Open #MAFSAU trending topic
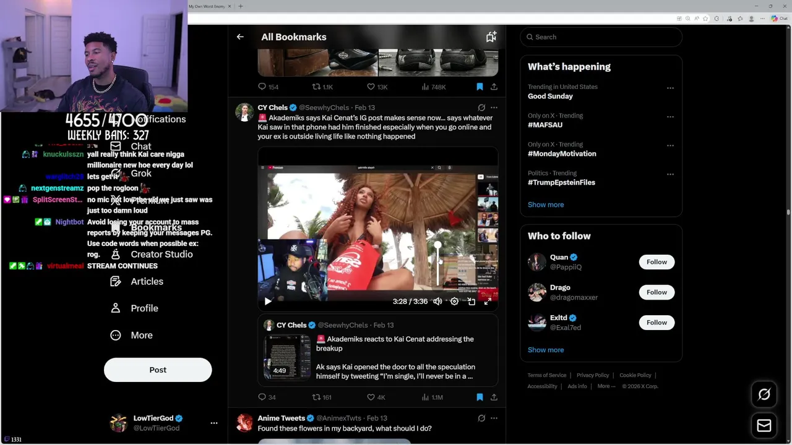792x445 pixels. (545, 125)
